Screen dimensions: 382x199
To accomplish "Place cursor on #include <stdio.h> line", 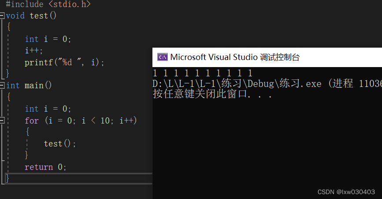I will pyautogui.click(x=48, y=4).
